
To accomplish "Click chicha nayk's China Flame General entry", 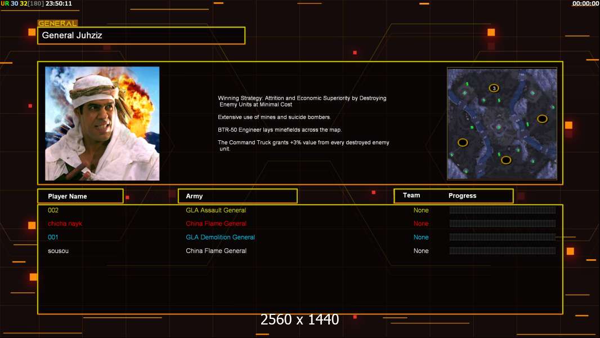I will [x=216, y=224].
